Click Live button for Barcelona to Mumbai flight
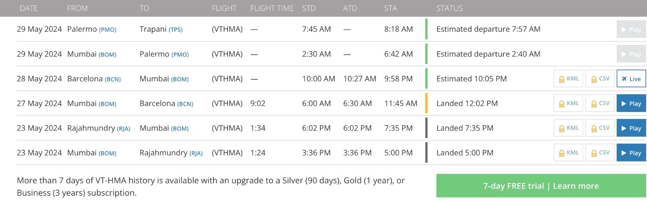 (x=631, y=79)
